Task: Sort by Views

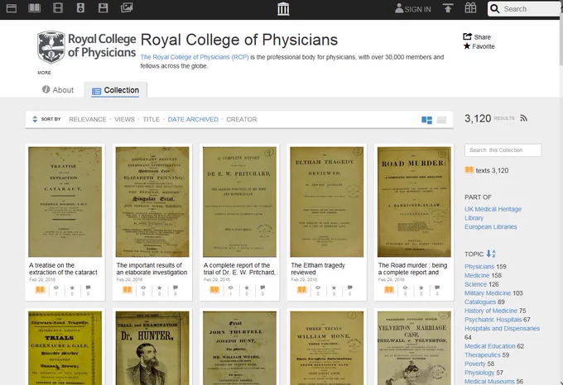Action: tap(124, 119)
